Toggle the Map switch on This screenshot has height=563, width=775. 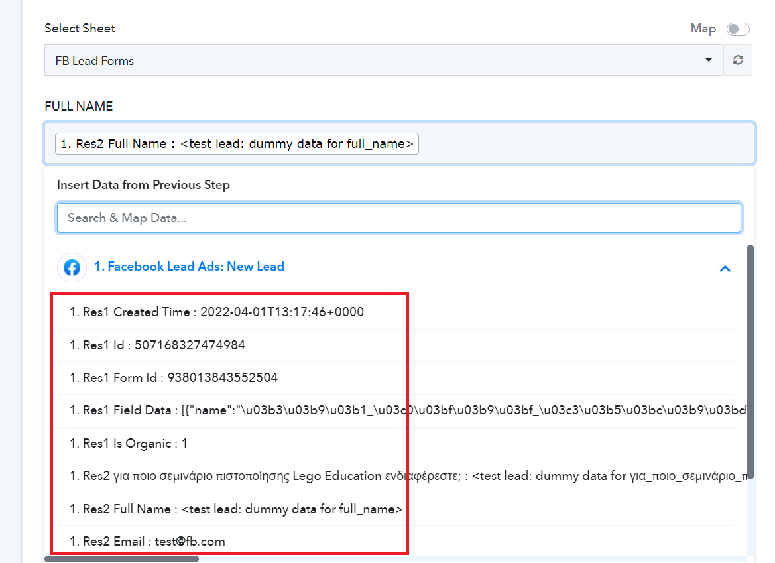738,29
